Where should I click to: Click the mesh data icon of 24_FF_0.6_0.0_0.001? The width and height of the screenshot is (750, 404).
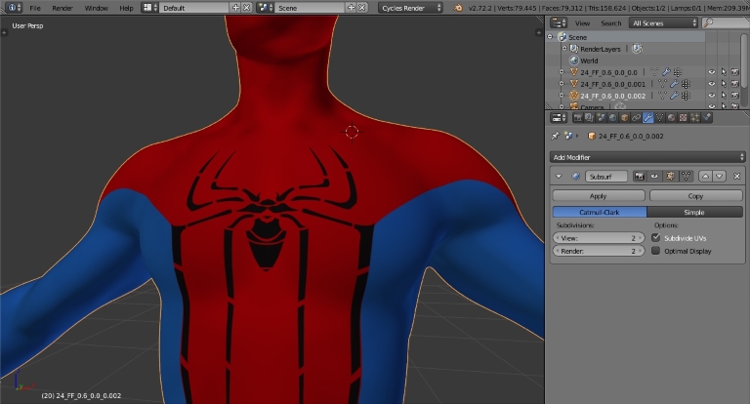pyautogui.click(x=662, y=84)
